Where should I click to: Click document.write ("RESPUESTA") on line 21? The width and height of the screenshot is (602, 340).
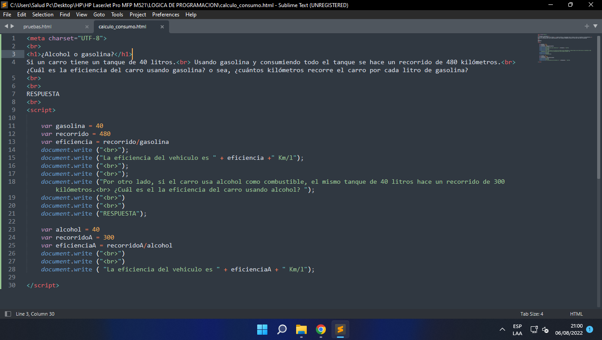tap(94, 213)
